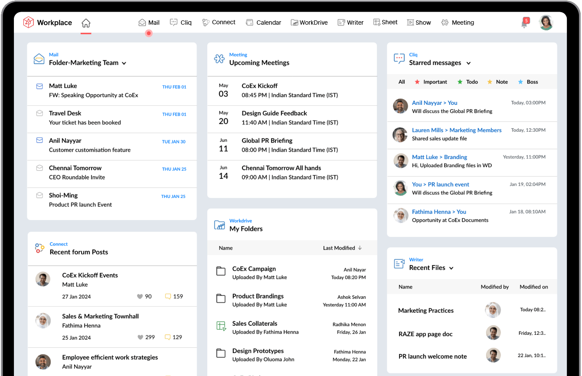582x376 pixels.
Task: Click folder icon for Product Brandings
Action: pyautogui.click(x=221, y=298)
